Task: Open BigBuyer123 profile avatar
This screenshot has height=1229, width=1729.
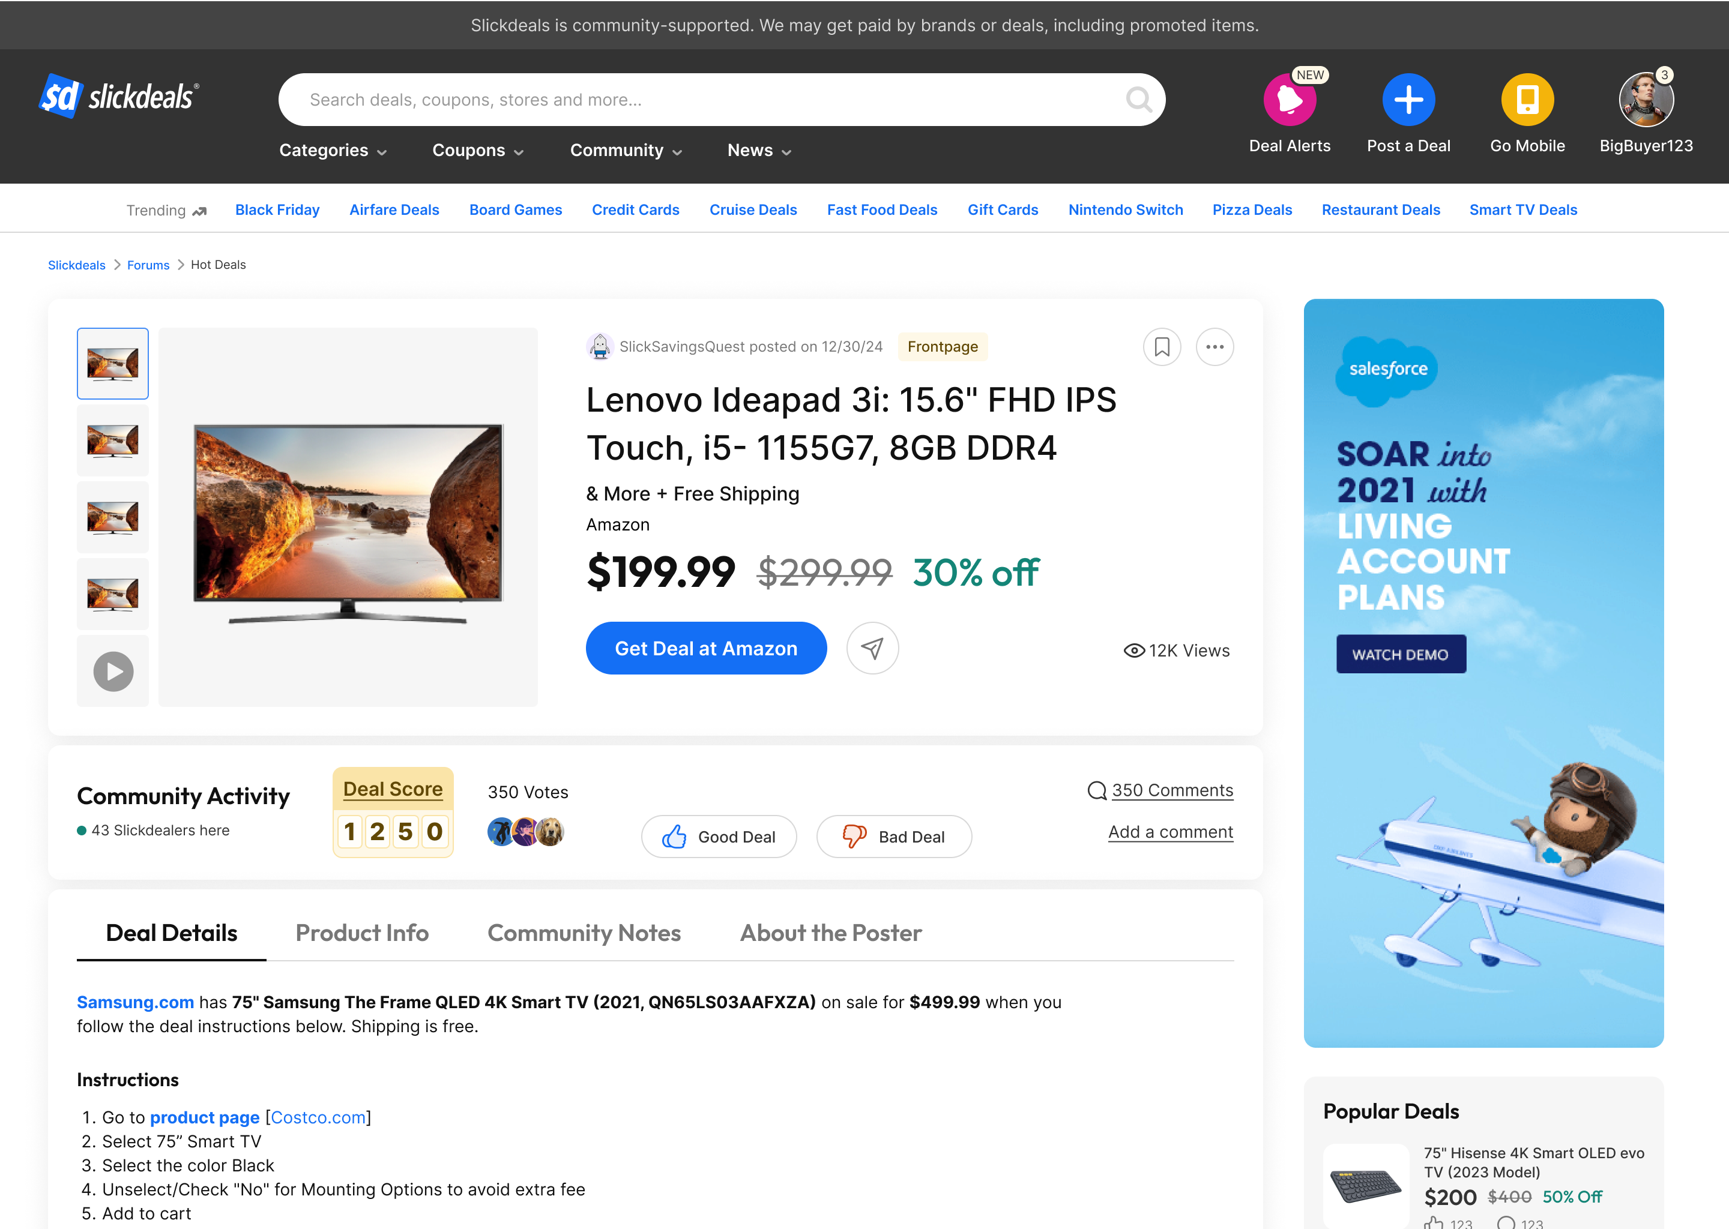Action: pos(1646,100)
